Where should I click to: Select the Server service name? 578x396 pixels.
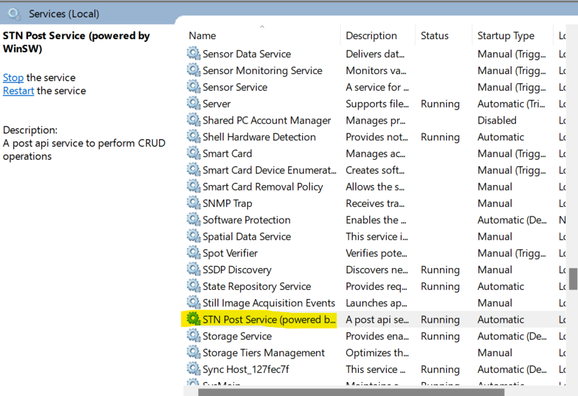[216, 104]
